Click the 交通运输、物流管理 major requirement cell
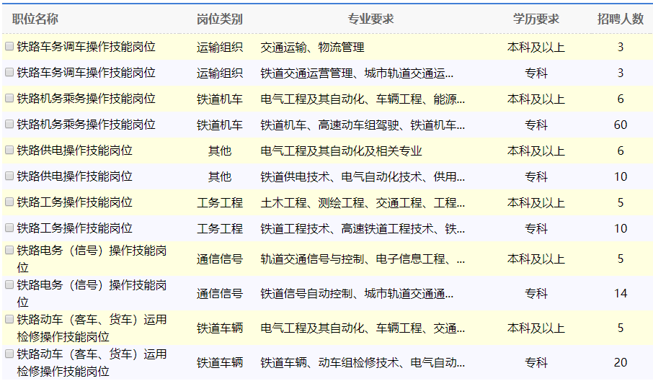Screen dimensions: 653x386 312,47
